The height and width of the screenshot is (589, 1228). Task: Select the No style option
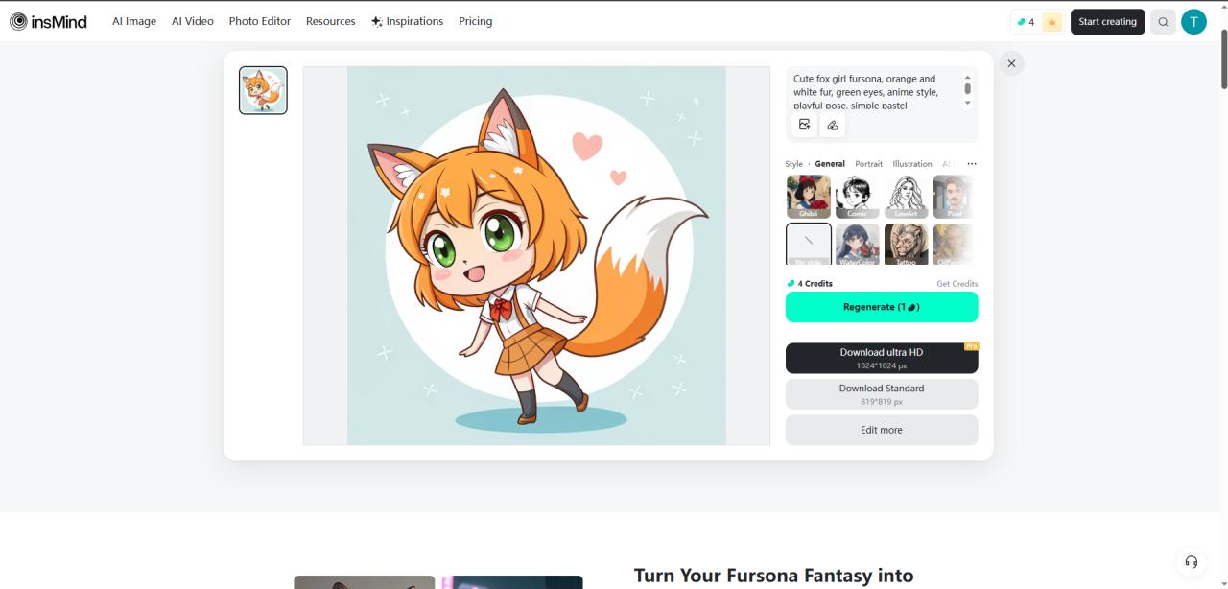[x=807, y=243]
